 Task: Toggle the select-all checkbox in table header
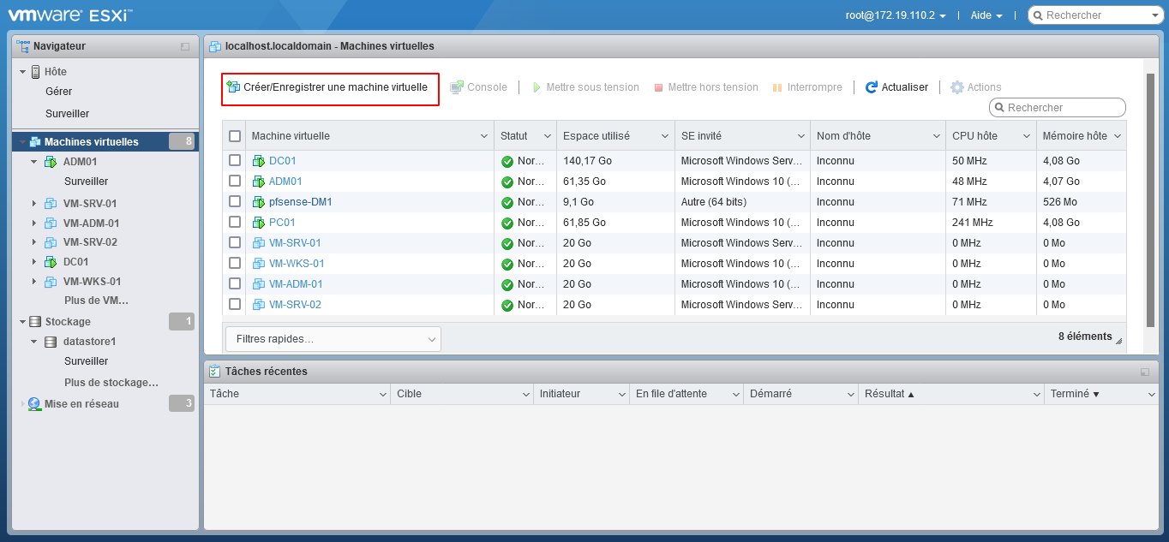235,136
